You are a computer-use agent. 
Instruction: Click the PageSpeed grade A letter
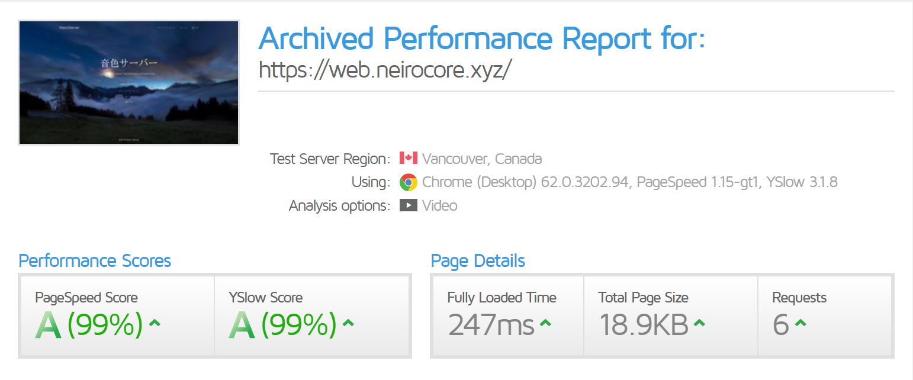[x=48, y=325]
